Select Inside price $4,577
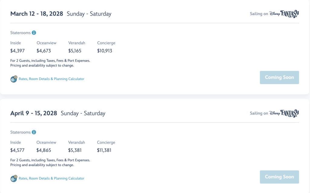The width and height of the screenshot is (310, 193). click(x=17, y=150)
